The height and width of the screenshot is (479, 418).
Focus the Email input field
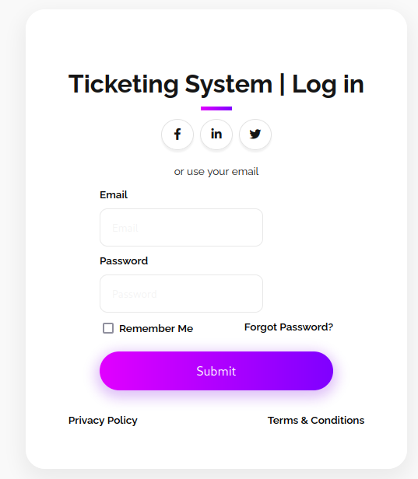[x=181, y=228]
